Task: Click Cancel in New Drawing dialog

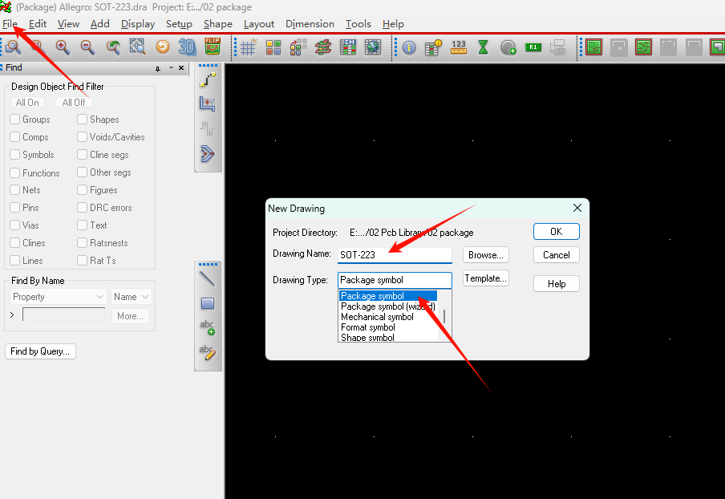Action: (557, 255)
